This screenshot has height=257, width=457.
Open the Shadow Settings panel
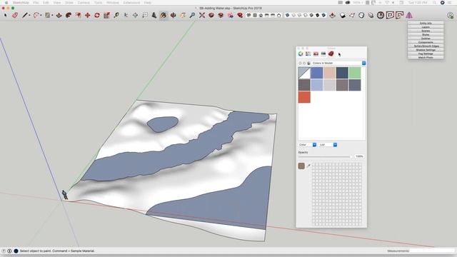[426, 50]
